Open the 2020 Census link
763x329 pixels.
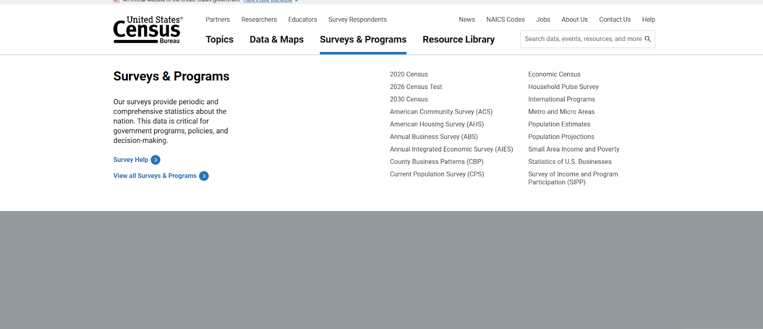coord(409,74)
